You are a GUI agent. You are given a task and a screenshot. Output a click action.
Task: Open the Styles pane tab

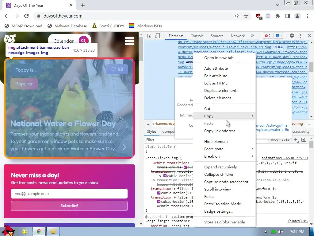pyautogui.click(x=151, y=132)
